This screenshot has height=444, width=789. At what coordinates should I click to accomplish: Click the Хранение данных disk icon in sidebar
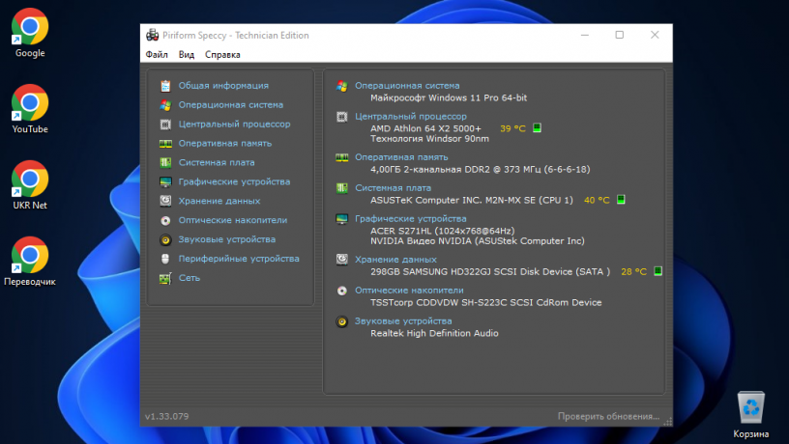pos(165,201)
